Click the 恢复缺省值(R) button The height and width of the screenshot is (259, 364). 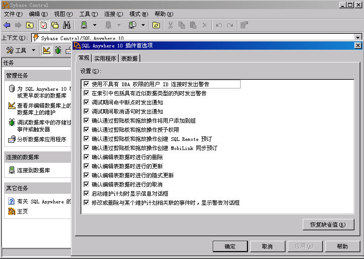pyautogui.click(x=328, y=224)
